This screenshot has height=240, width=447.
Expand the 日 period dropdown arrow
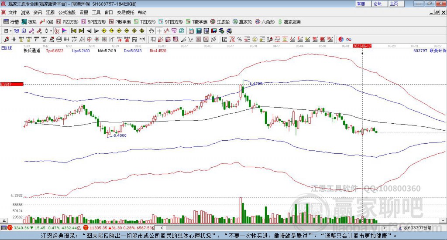[x=10, y=31]
